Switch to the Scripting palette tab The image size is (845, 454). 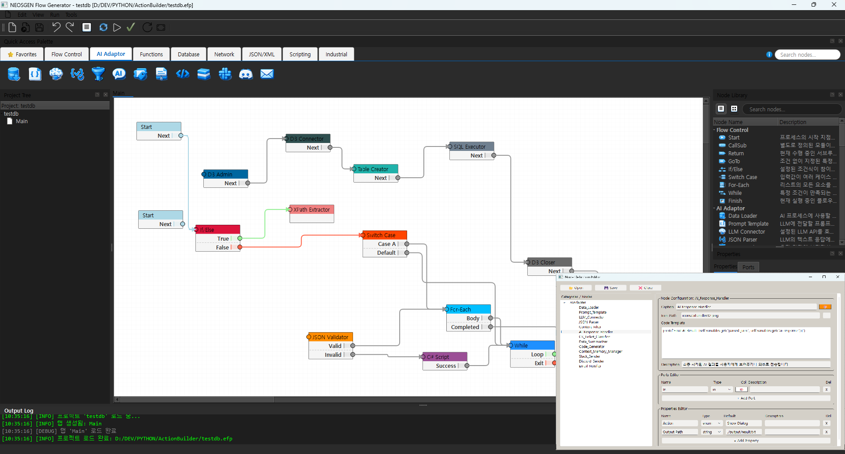300,54
